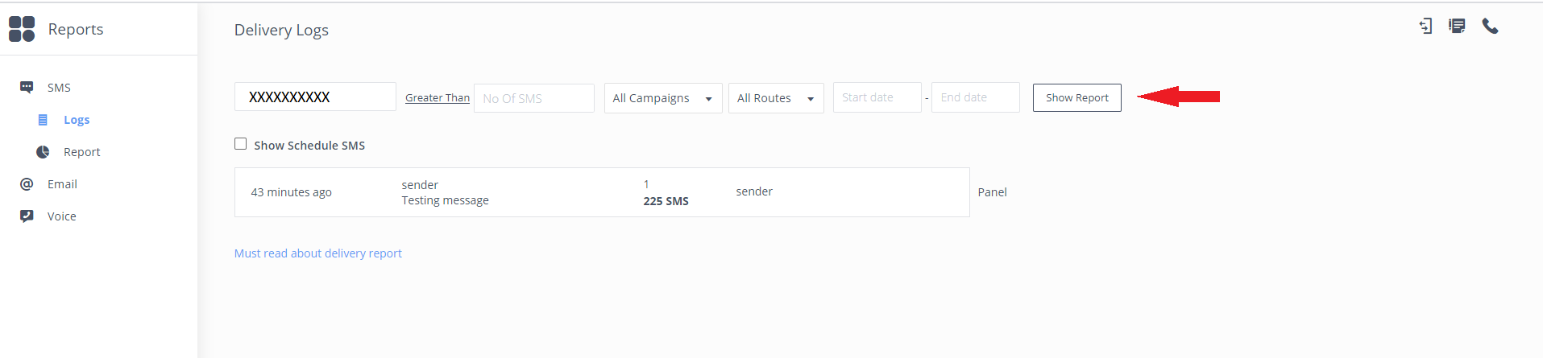Open the All Routes dropdown

coord(776,98)
